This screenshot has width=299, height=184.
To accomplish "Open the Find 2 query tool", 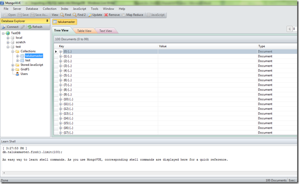I will coord(79,15).
